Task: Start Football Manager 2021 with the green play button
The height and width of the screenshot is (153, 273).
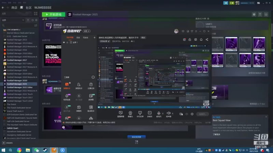Action: coord(54,14)
